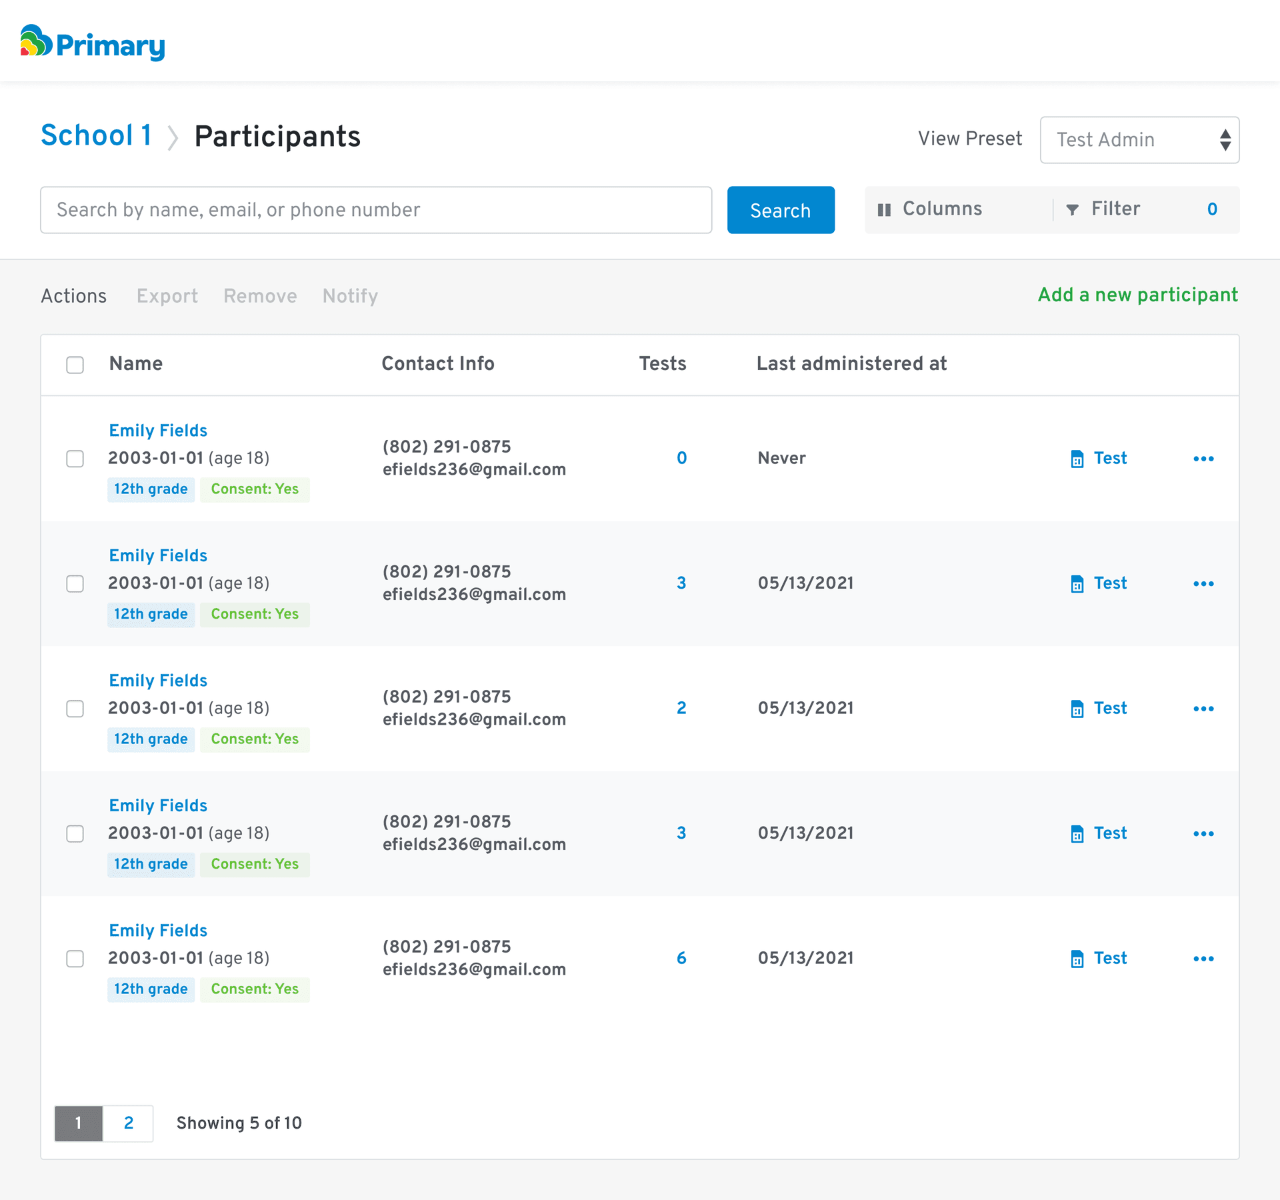Click the School 1 breadcrumb link
Image resolution: width=1280 pixels, height=1200 pixels.
[97, 136]
